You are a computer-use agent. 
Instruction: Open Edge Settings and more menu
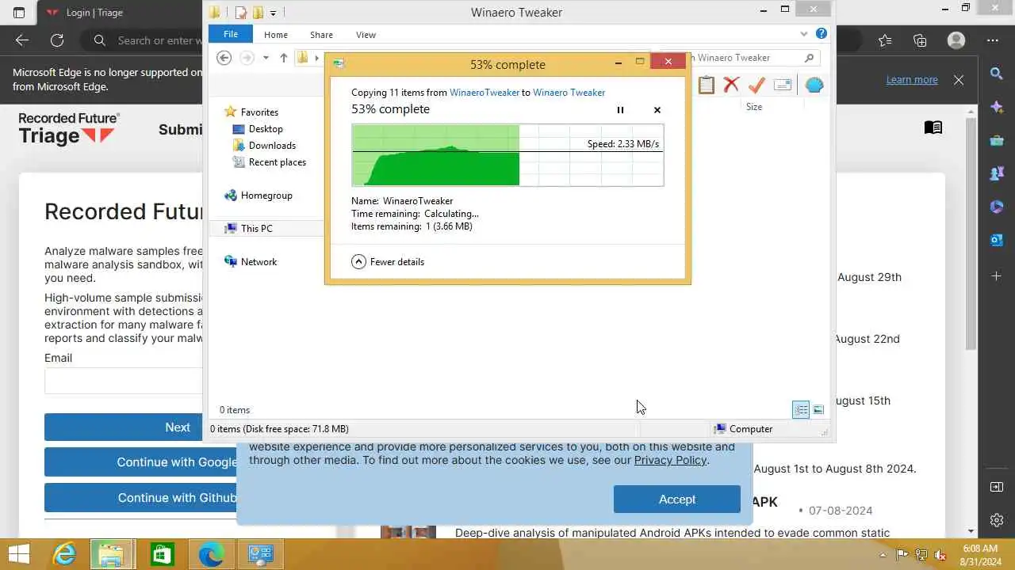[993, 40]
